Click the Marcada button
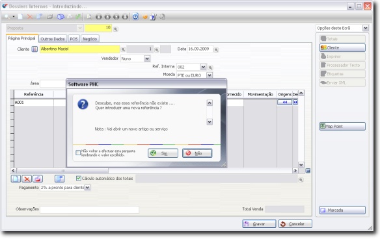Screen dimensions: 380x239 coord(342,210)
